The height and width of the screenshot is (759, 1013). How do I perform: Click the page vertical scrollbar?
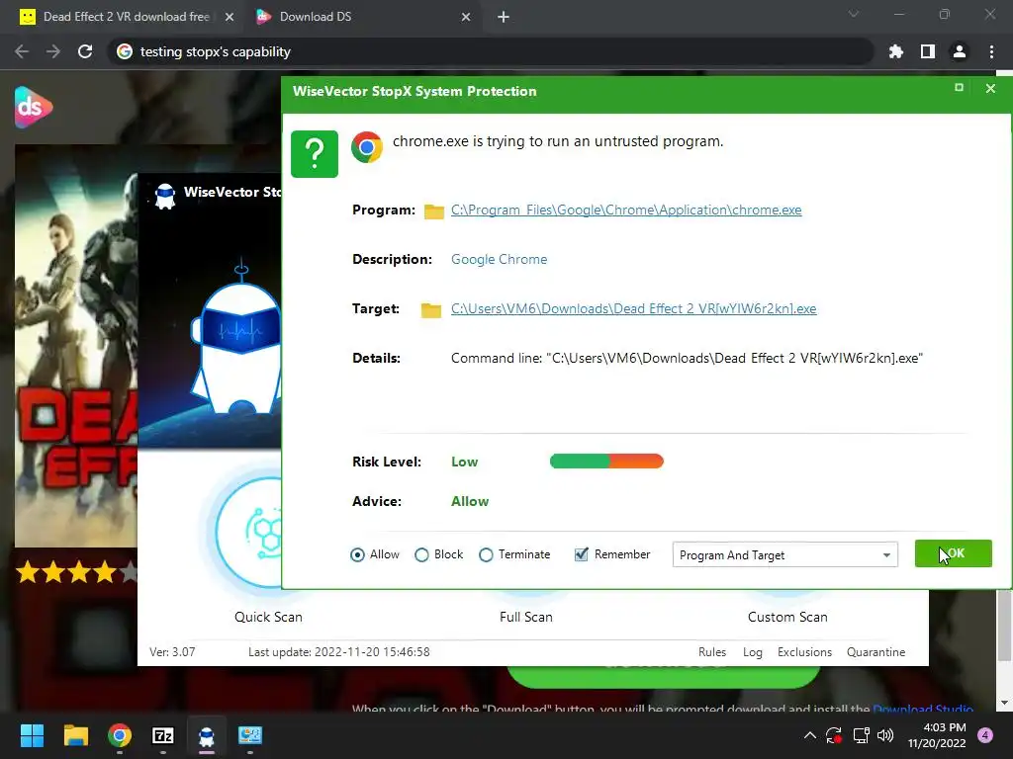click(x=1004, y=625)
